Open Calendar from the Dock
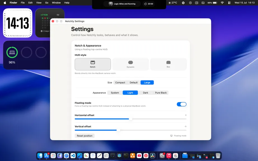This screenshot has height=161, width=258. click(175, 155)
